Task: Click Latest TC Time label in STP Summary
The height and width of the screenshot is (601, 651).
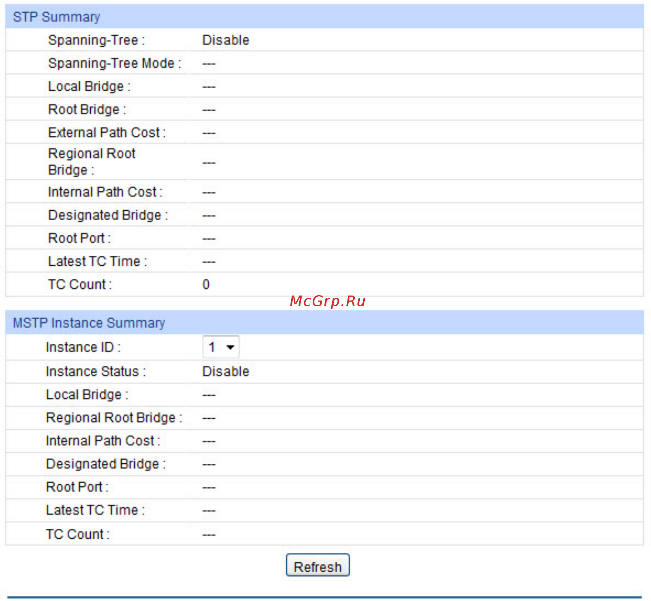Action: click(x=98, y=261)
